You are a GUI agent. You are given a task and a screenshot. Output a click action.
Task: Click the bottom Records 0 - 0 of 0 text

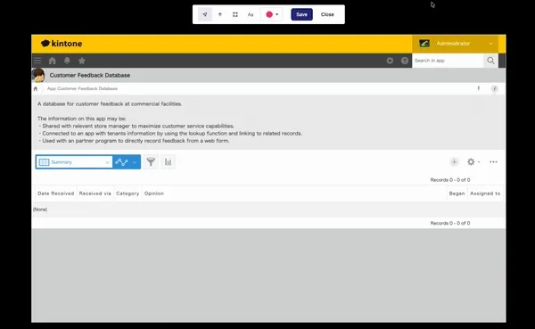click(450, 223)
